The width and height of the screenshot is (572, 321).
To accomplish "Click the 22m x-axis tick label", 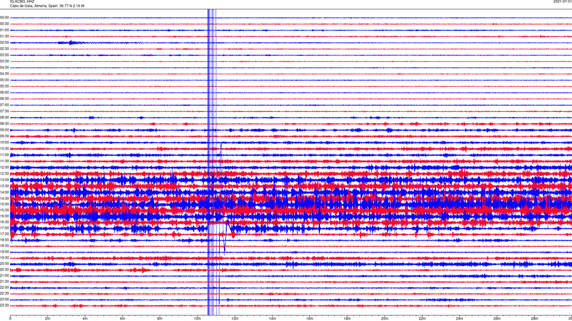I will coord(422,319).
